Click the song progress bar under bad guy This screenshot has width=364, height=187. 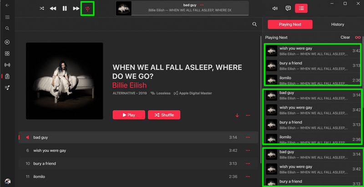(x=190, y=15)
